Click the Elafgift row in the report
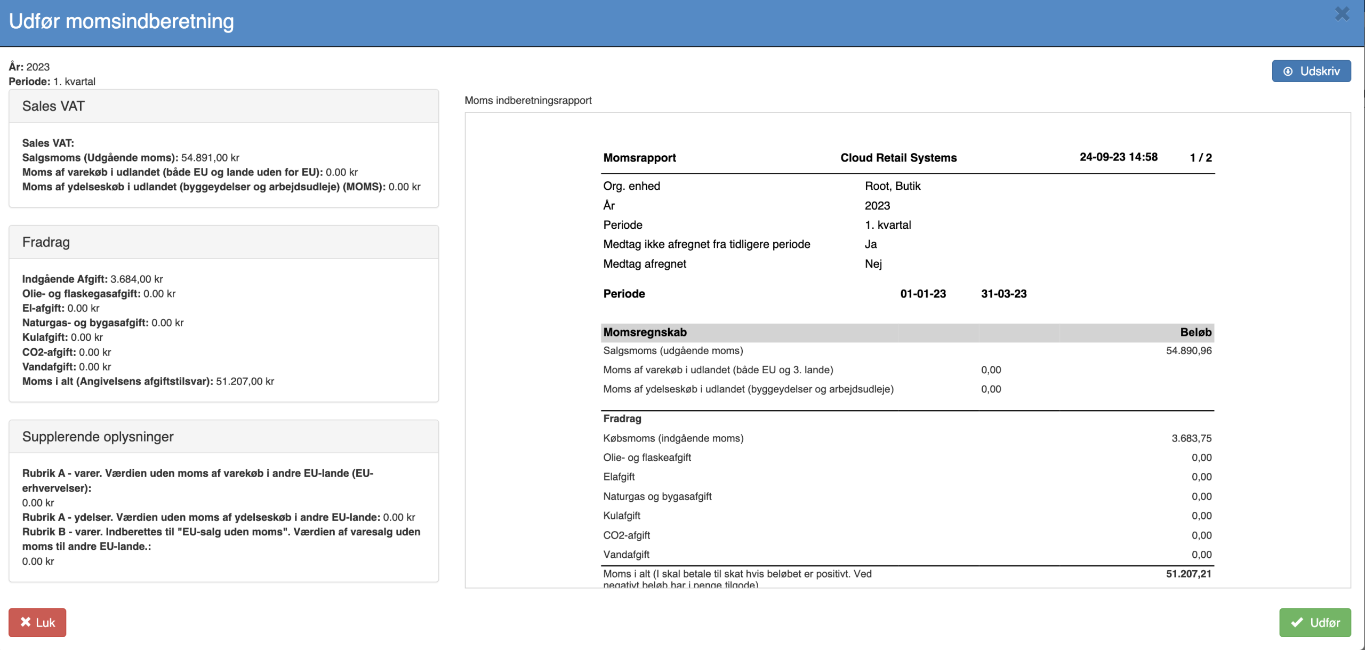The height and width of the screenshot is (650, 1365). (x=908, y=477)
